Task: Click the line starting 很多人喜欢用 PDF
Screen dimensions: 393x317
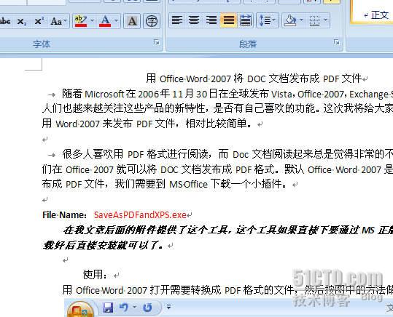Action: [x=227, y=154]
